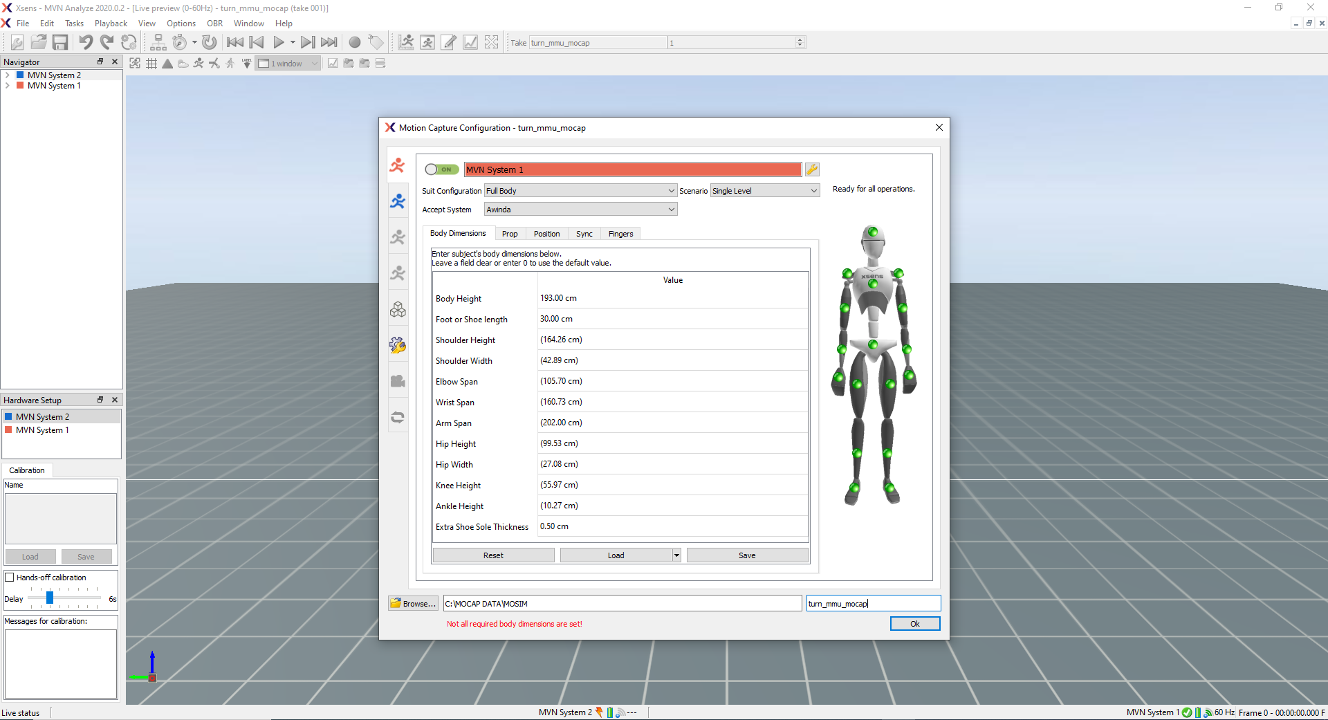Step forward one frame

pos(308,42)
